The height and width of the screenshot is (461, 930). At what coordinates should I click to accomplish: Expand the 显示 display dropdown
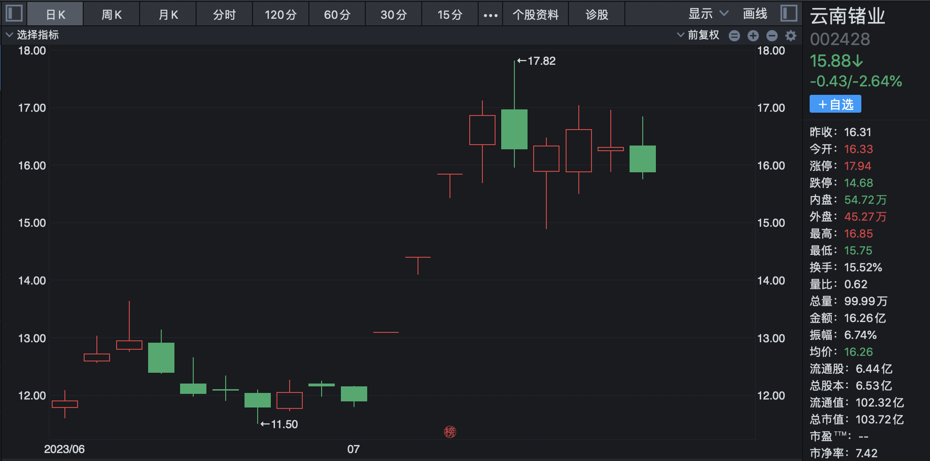point(708,14)
